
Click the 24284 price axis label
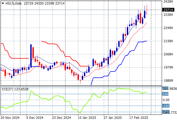point(168,2)
